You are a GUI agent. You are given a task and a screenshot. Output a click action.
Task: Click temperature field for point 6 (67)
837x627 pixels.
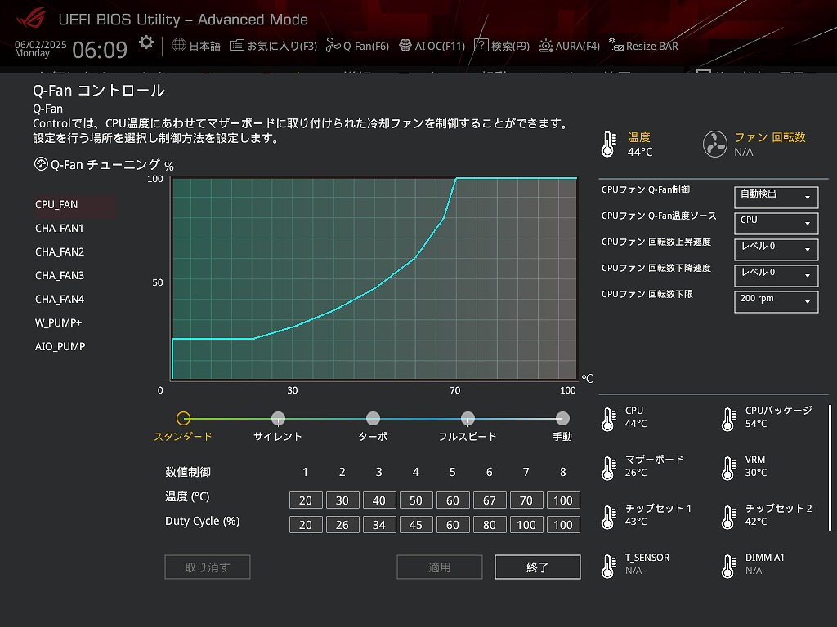tap(490, 500)
